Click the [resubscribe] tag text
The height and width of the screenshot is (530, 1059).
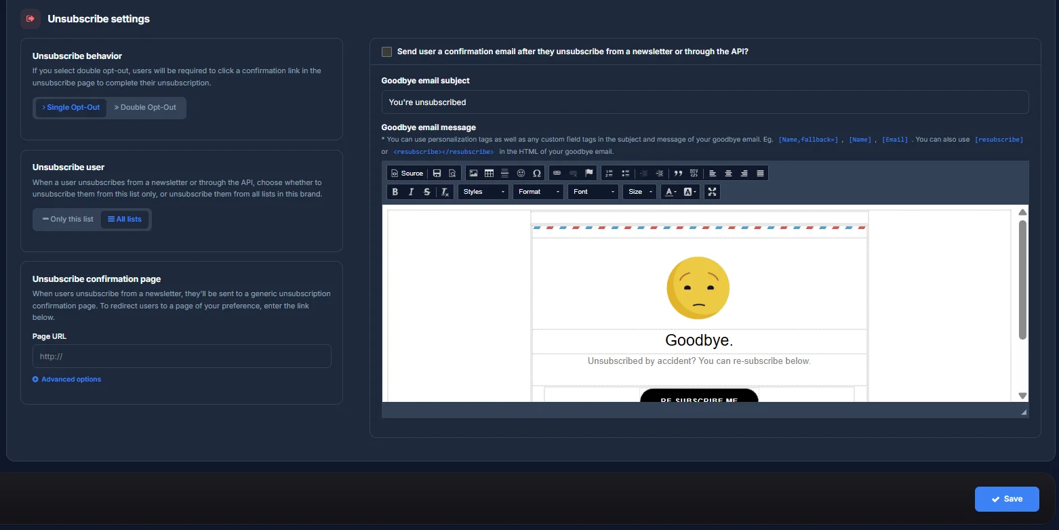[x=999, y=140]
